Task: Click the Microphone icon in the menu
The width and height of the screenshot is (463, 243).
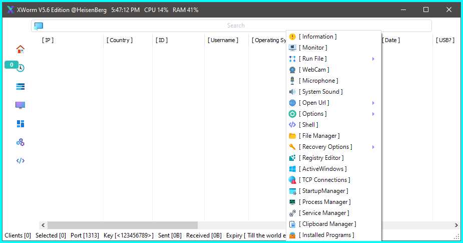Action: click(292, 81)
